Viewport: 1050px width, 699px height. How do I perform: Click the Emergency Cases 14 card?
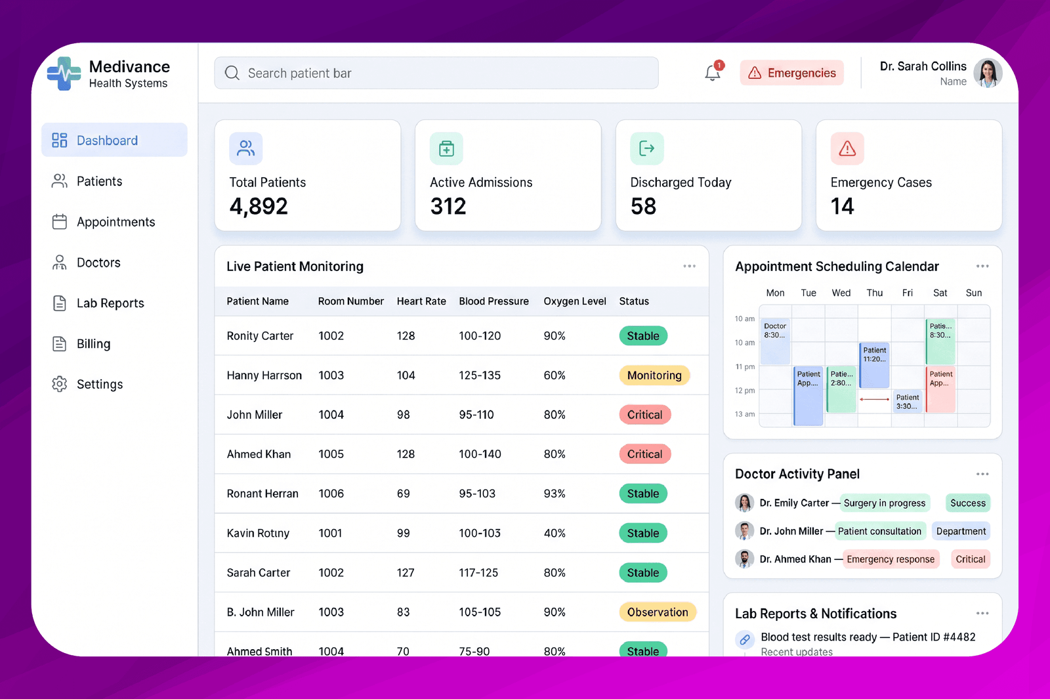click(909, 175)
